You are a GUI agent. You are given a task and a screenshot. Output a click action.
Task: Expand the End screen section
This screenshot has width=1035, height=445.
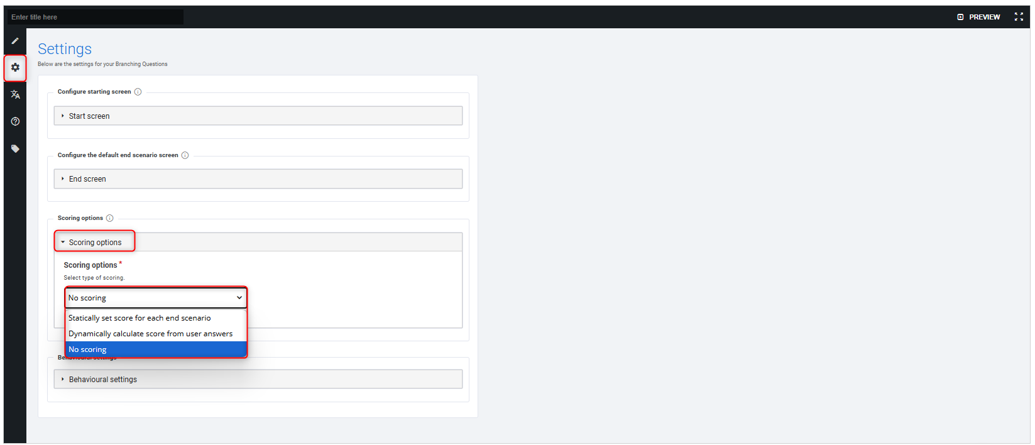point(258,179)
